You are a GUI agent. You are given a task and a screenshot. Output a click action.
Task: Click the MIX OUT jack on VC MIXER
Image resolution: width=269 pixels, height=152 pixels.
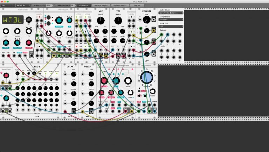point(154,19)
